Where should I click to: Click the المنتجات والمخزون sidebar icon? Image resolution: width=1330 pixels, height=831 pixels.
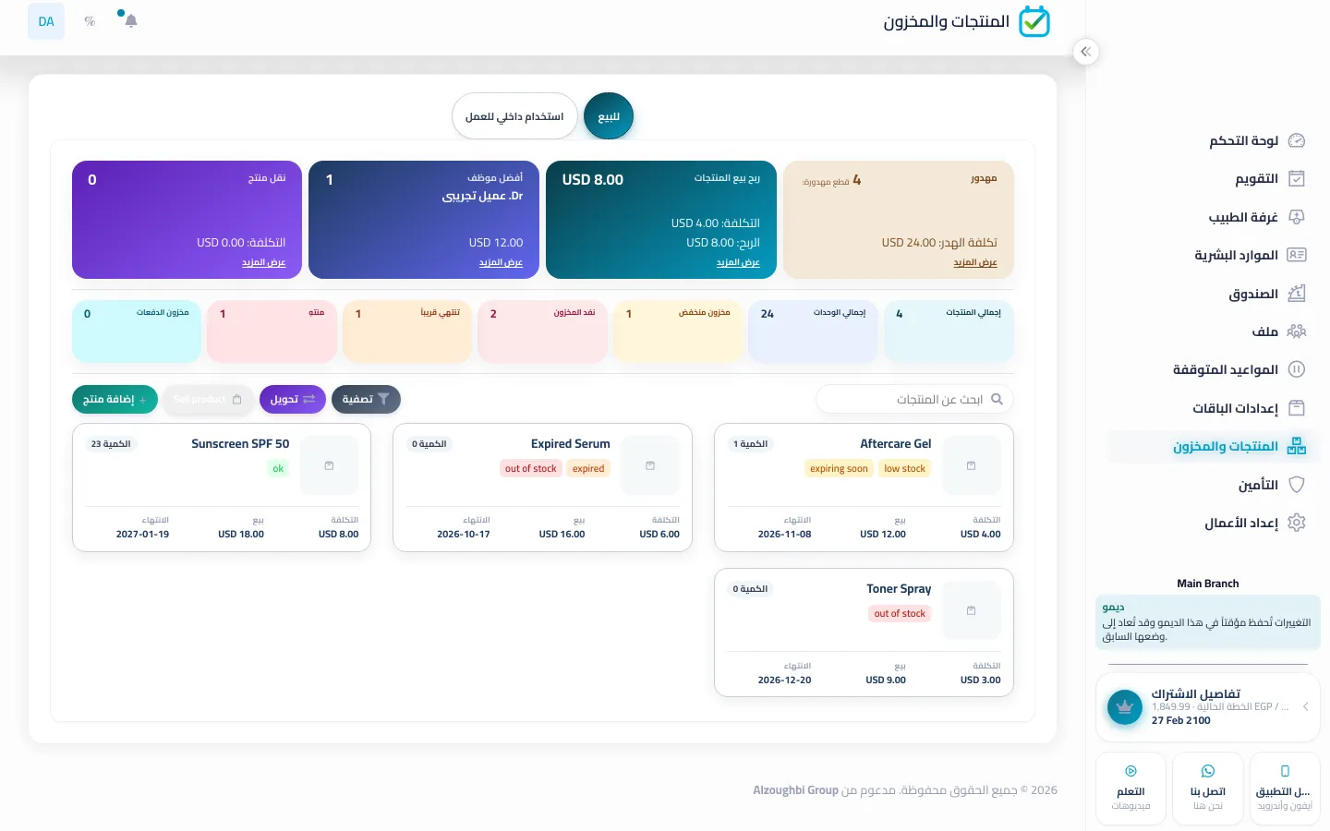point(1297,446)
